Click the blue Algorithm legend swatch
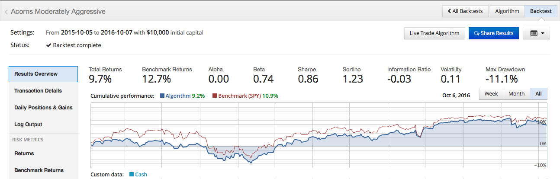The image size is (560, 179). (x=162, y=96)
